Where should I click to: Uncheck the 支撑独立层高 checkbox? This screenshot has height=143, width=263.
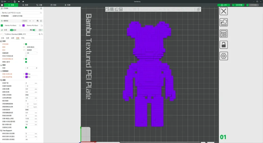coord(26,128)
